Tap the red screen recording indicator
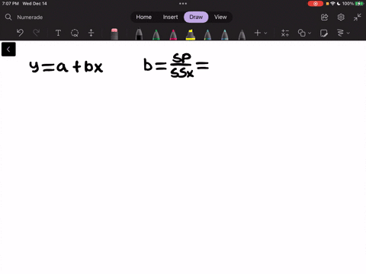366x274 pixels. click(316, 4)
